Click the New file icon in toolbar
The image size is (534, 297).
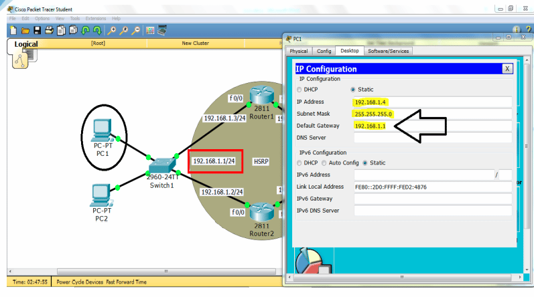[13, 31]
